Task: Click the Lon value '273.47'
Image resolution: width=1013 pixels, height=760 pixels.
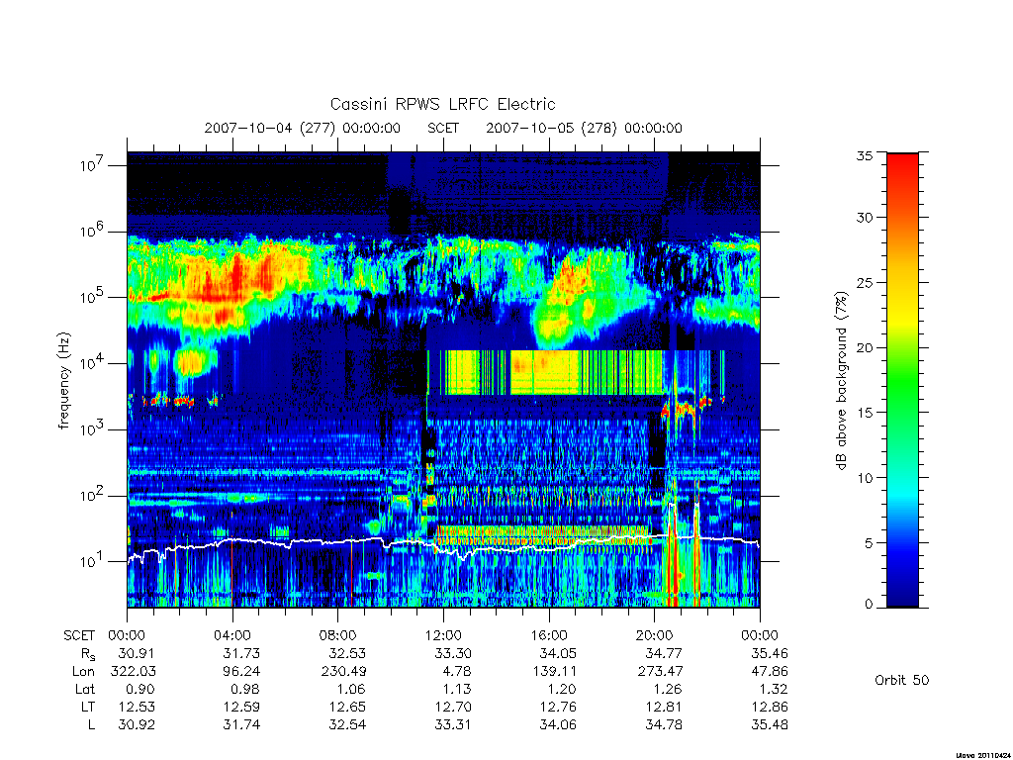Action: point(660,672)
